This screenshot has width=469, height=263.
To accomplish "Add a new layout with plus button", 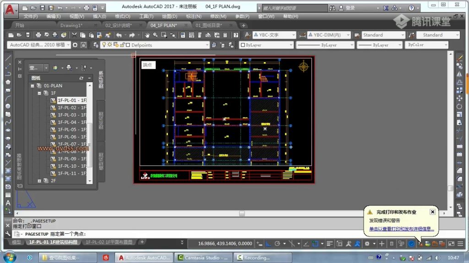I will (142, 242).
